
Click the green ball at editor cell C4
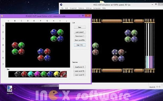[x=21, y=45]
